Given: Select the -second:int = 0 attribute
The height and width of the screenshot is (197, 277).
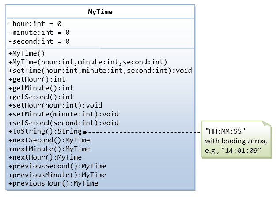Looking at the screenshot, I should pyautogui.click(x=39, y=41).
